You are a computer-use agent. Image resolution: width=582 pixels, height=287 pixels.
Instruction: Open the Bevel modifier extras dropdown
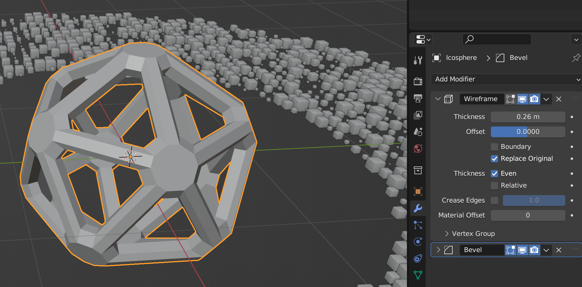(546, 250)
